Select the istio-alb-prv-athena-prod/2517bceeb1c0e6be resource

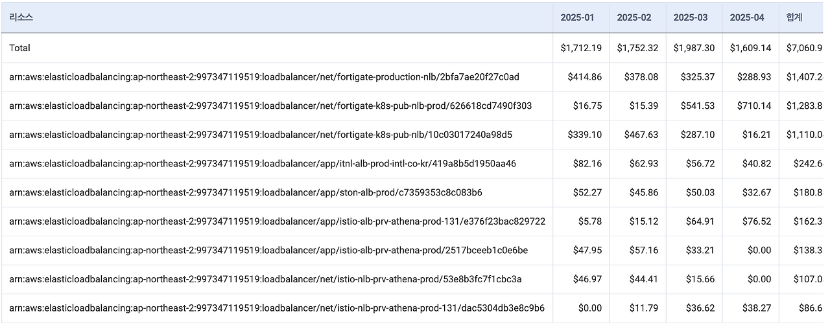268,250
